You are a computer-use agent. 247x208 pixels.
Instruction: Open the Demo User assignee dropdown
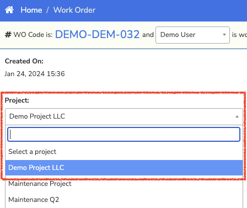point(192,35)
